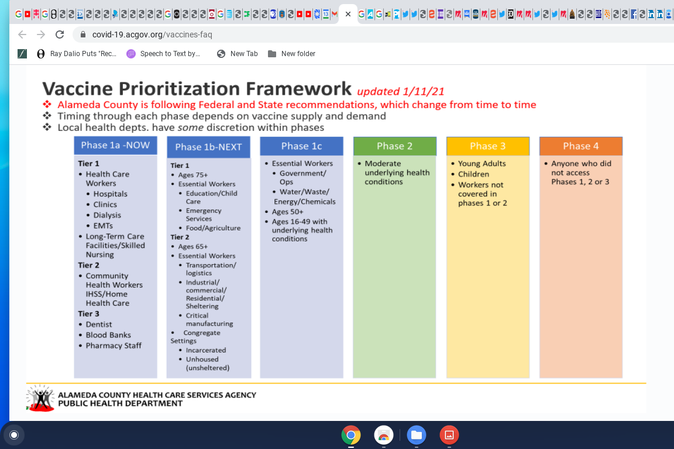Switch to the Gmail tab
The width and height of the screenshot is (674, 449).
pos(335,14)
